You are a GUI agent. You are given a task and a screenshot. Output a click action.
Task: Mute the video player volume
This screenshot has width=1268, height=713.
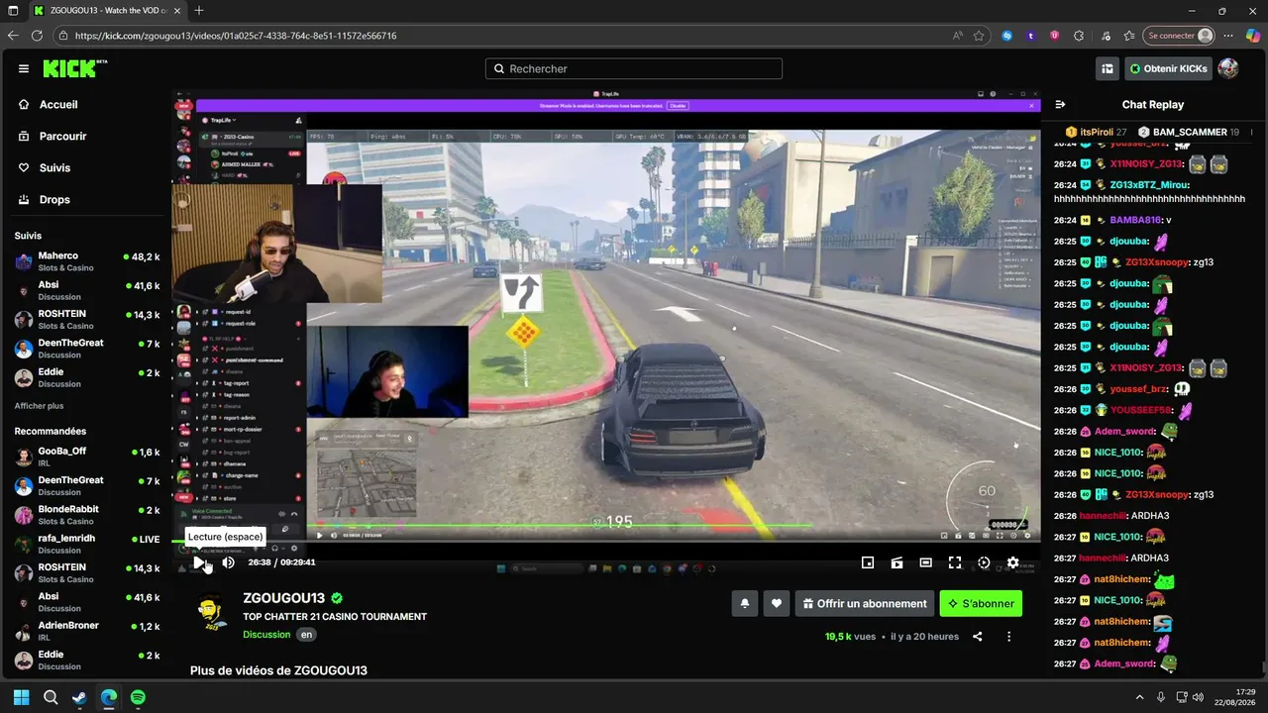pos(228,562)
